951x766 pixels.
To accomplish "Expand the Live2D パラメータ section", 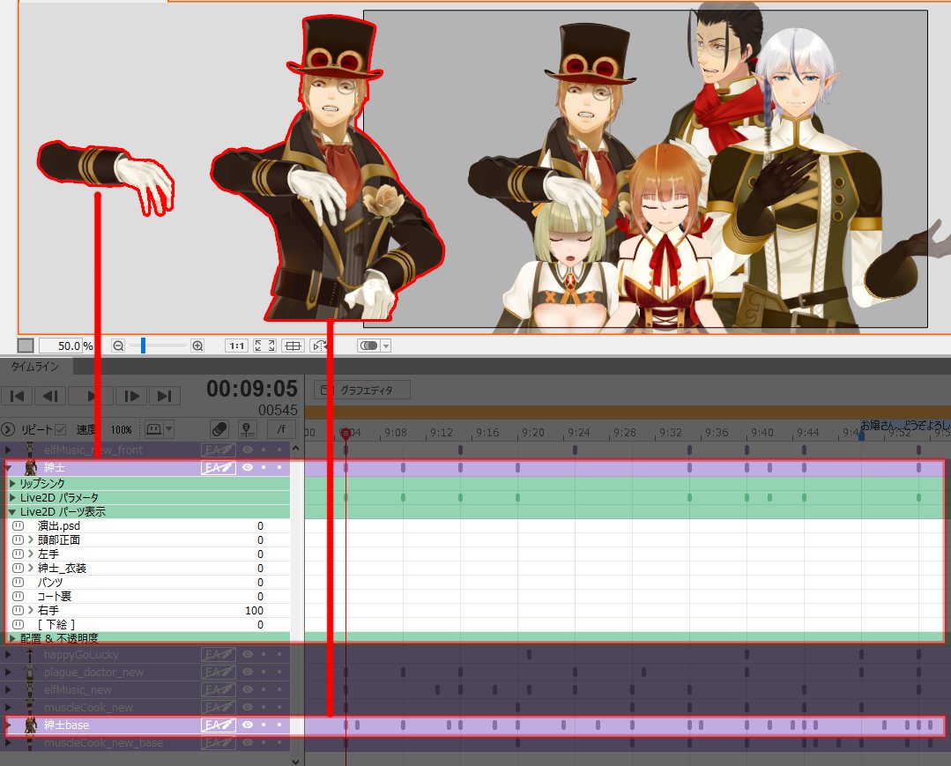I will (x=12, y=497).
